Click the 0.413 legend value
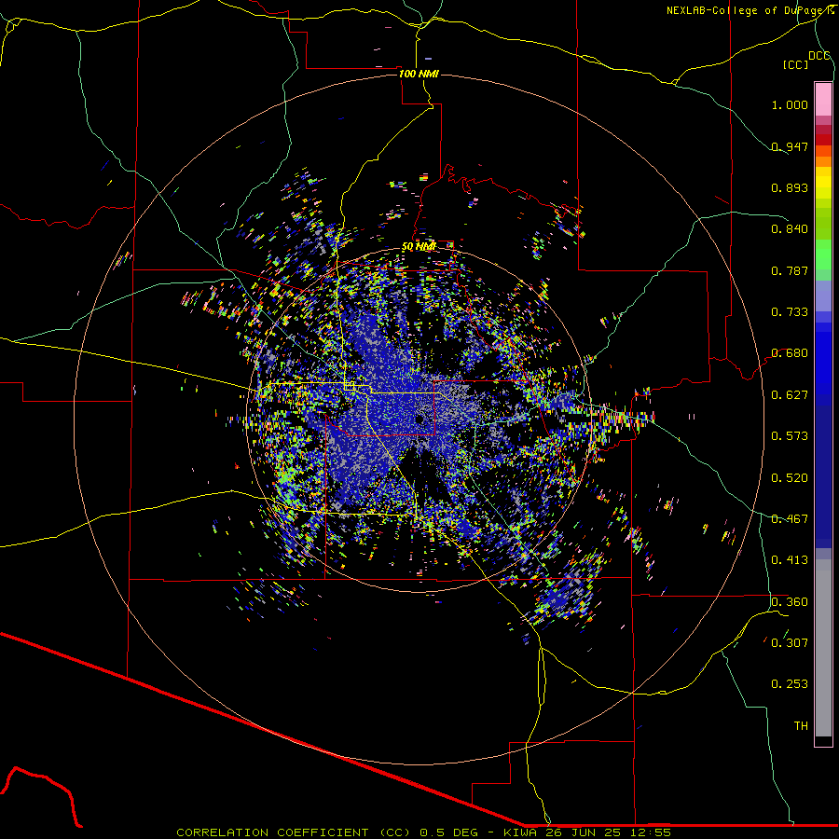The height and width of the screenshot is (839, 839). [790, 560]
